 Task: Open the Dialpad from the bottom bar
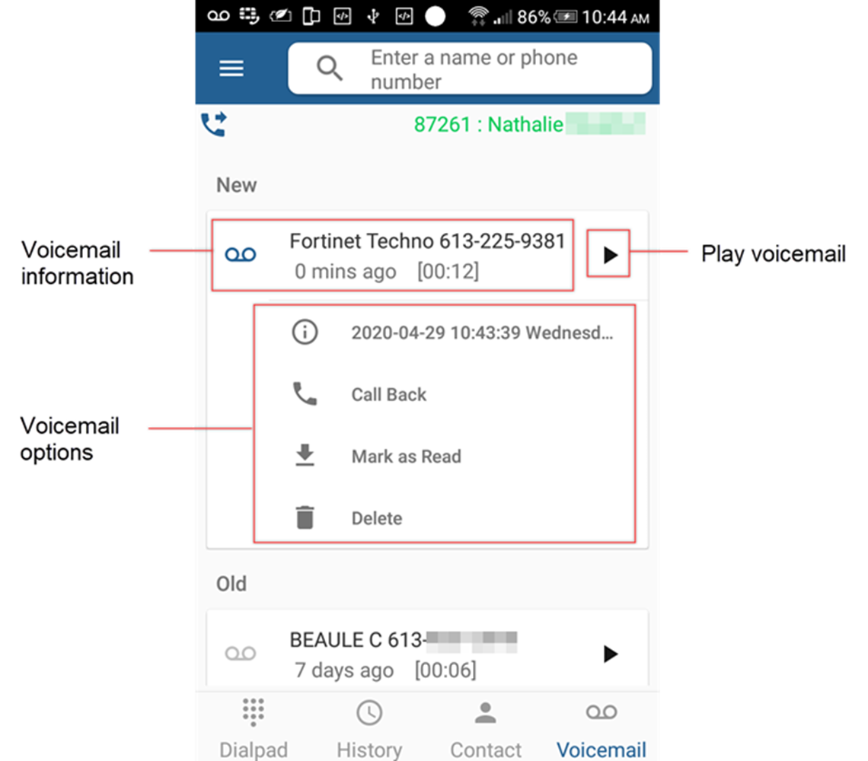253,723
